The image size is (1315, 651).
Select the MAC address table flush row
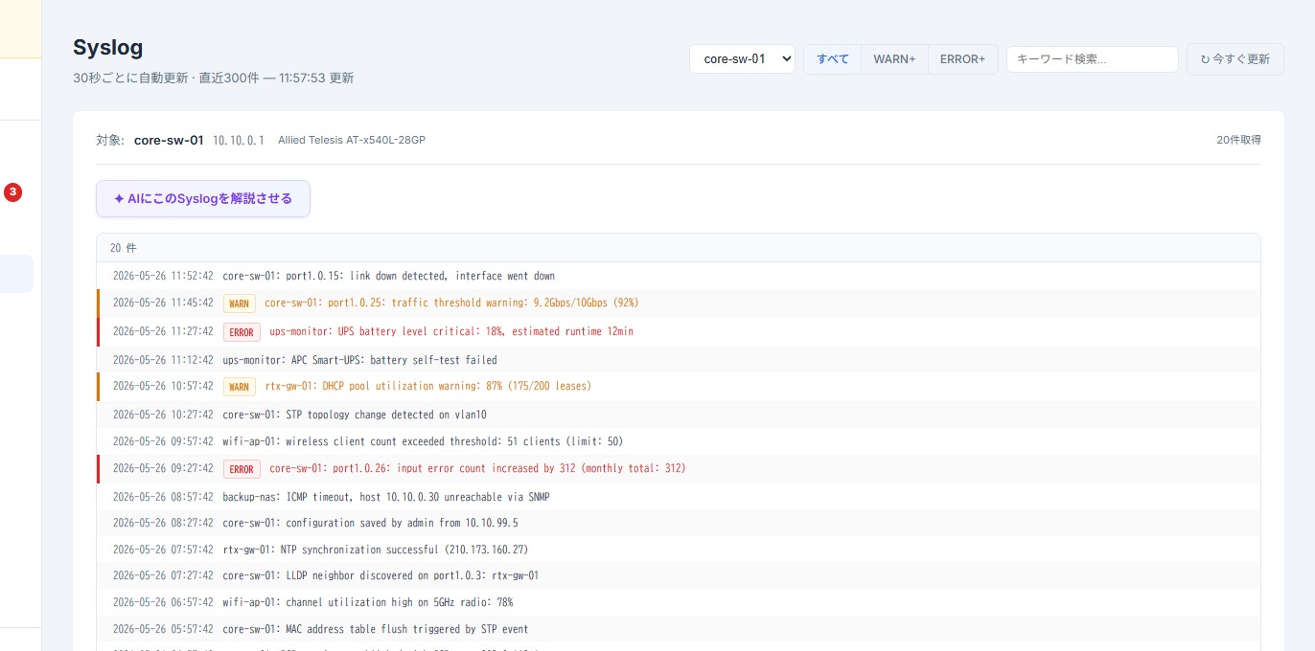[679, 629]
